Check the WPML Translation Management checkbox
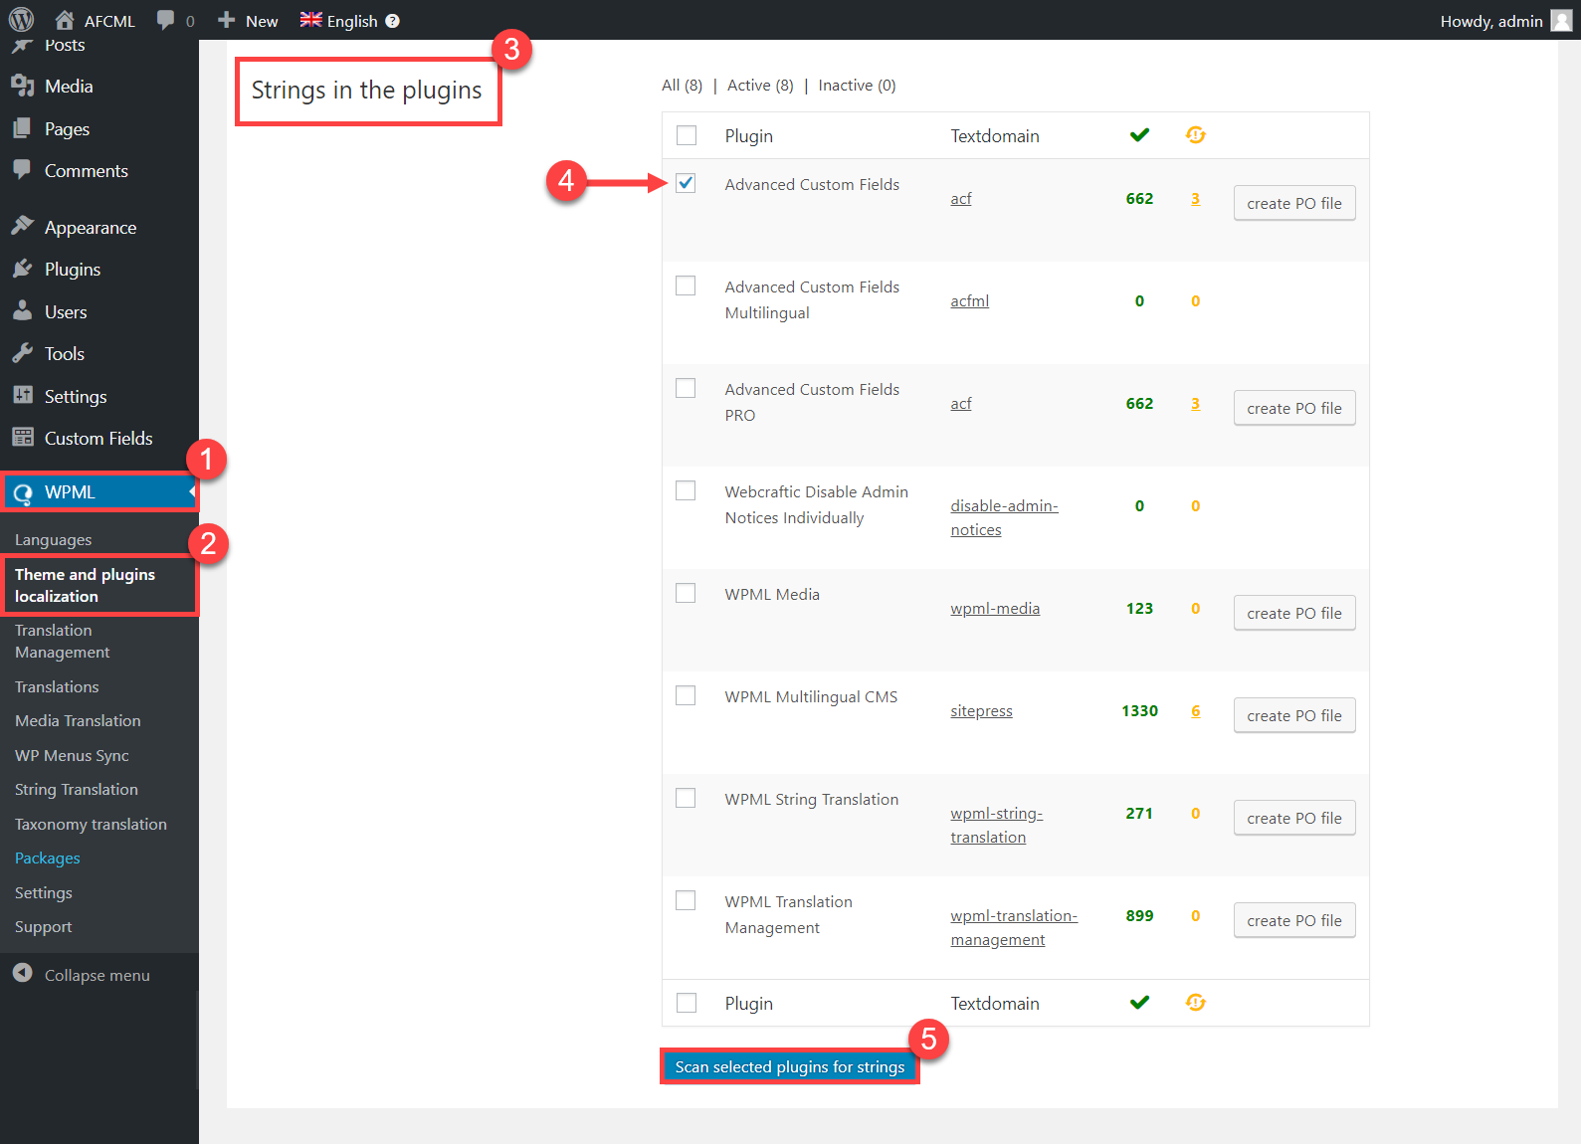 click(686, 900)
